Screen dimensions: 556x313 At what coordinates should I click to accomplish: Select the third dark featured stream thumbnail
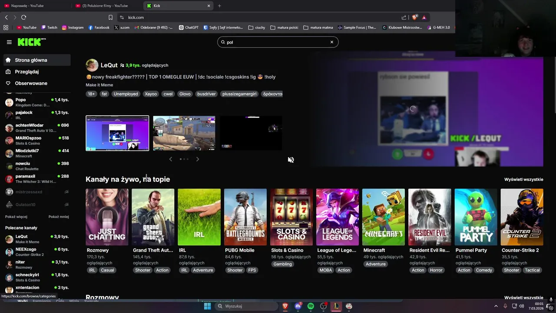[x=251, y=133]
